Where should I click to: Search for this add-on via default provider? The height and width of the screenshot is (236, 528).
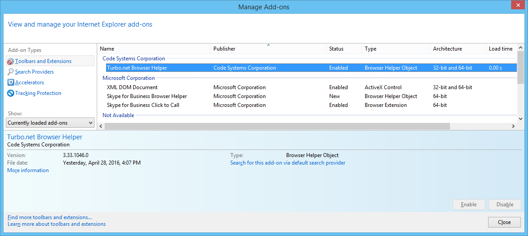pyautogui.click(x=288, y=163)
